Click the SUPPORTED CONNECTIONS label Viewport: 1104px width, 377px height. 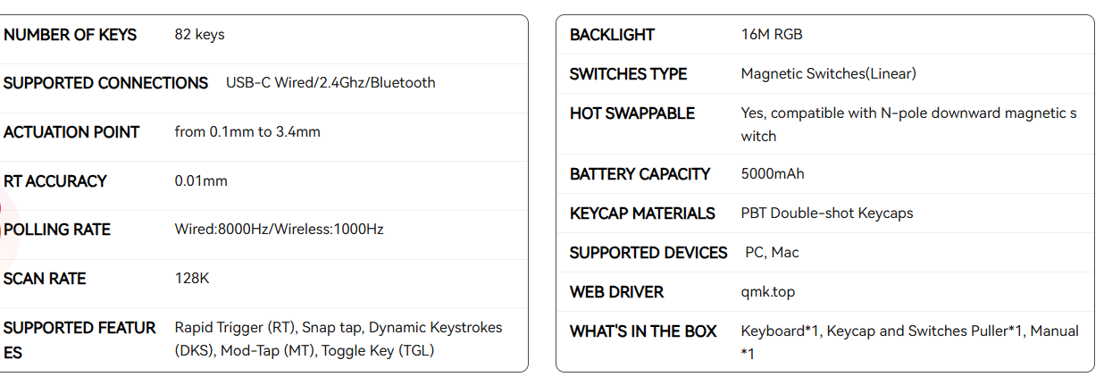click(106, 83)
